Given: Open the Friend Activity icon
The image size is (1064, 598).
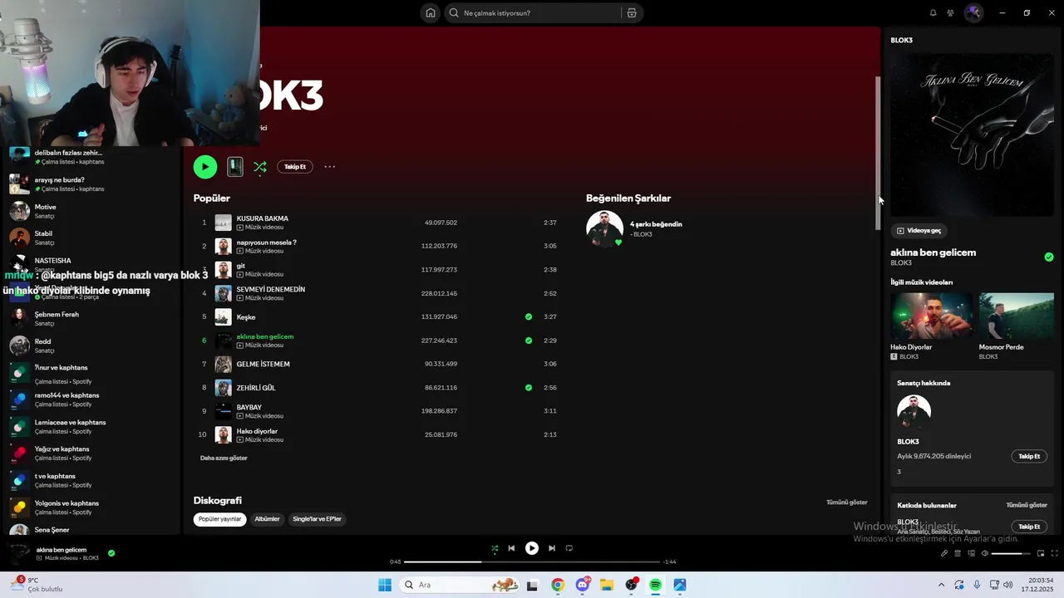Looking at the screenshot, I should 950,13.
